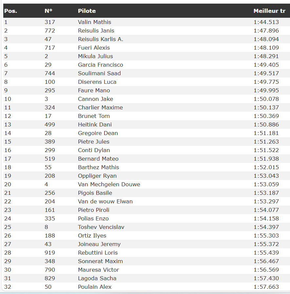290x294 pixels.
Task: Click the 'Meilleur tr' column header
Action: (269, 11)
